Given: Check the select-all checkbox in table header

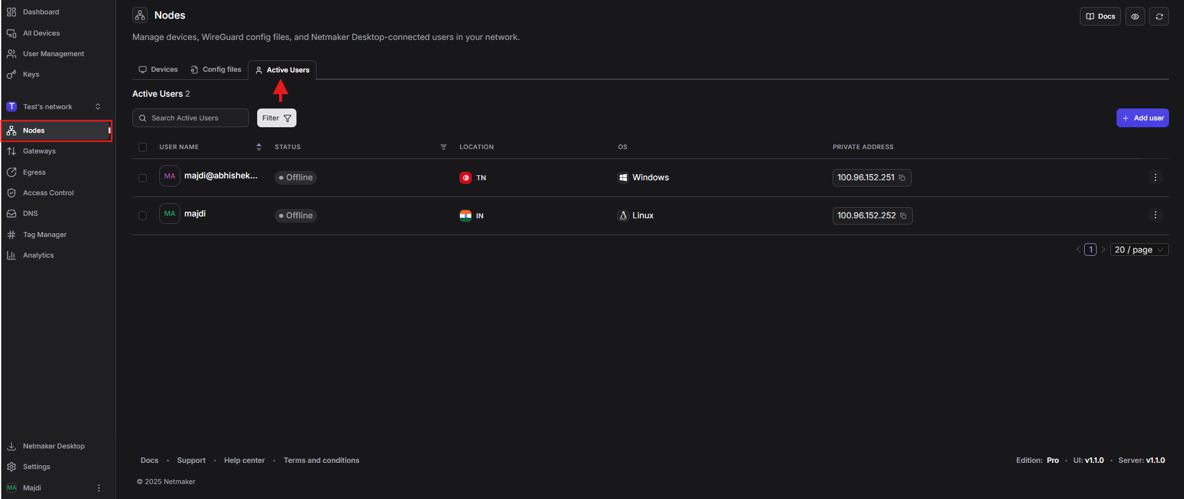Looking at the screenshot, I should [142, 147].
